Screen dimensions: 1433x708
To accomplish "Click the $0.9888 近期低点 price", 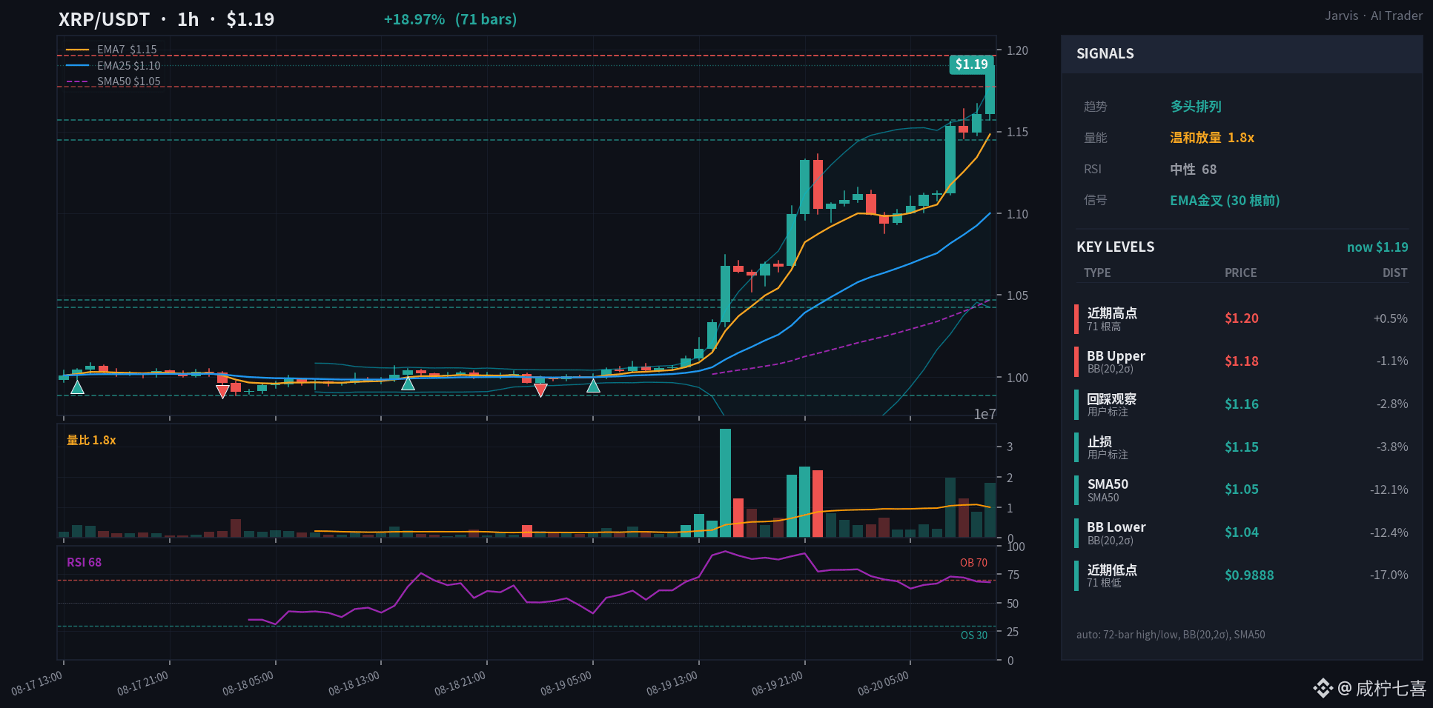I will pos(1249,575).
